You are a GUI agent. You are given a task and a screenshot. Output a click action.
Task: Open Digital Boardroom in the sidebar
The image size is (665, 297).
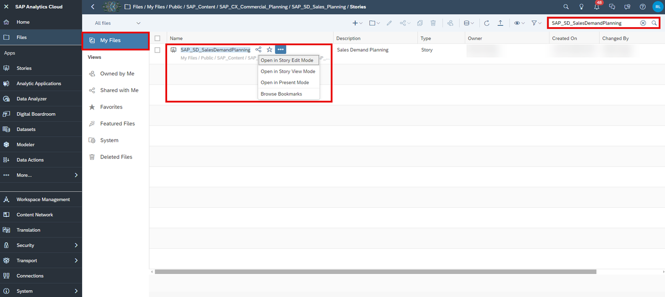pyautogui.click(x=41, y=114)
